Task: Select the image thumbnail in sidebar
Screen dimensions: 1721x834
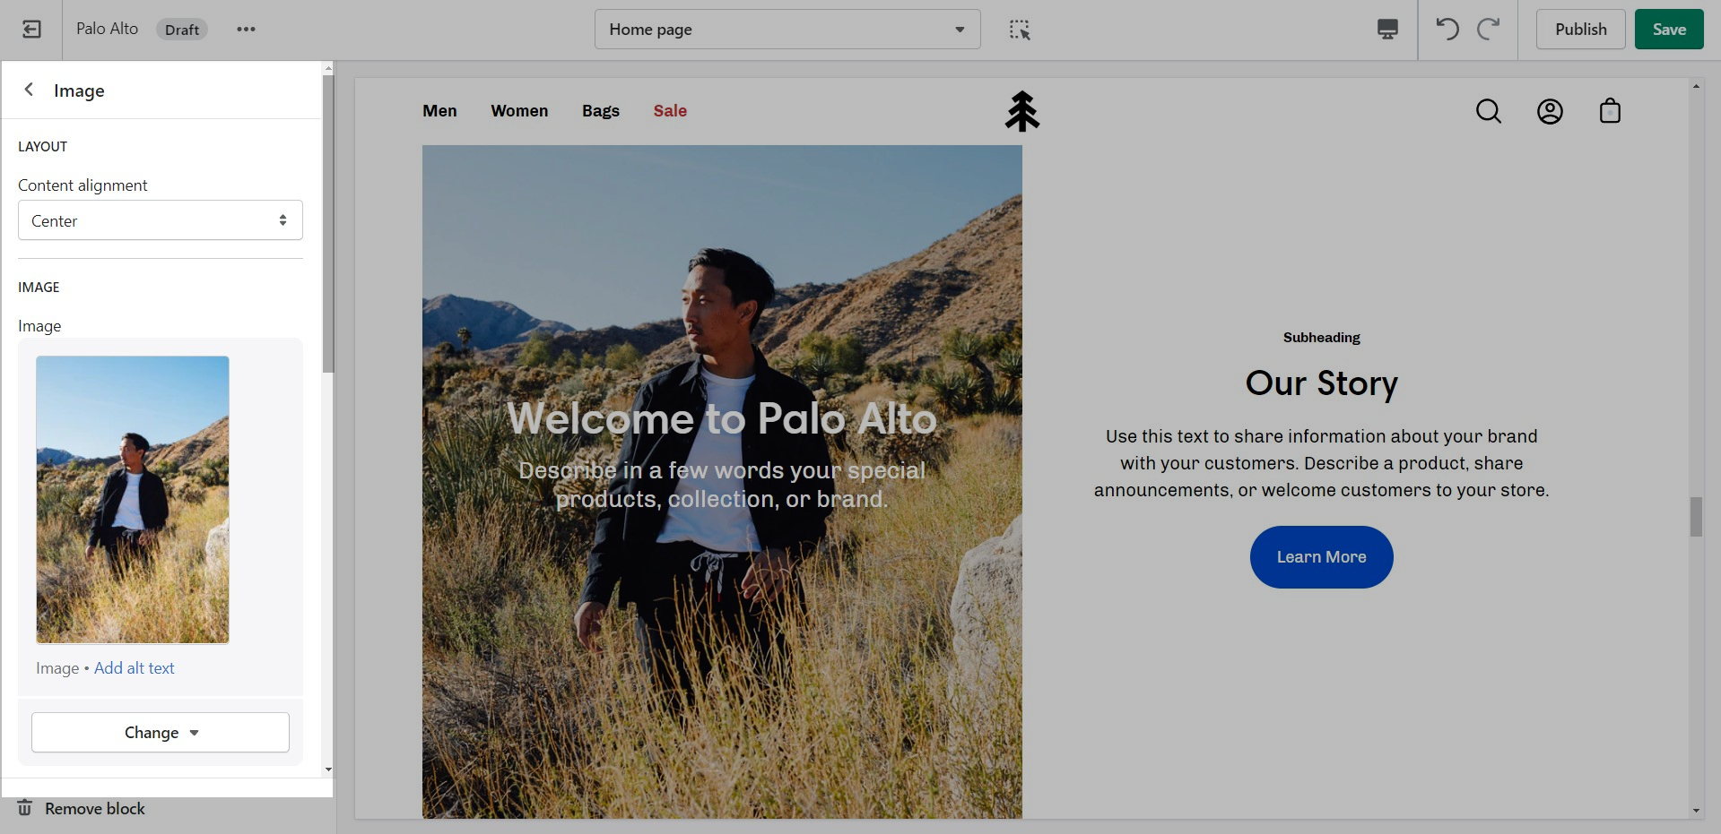Action: [x=133, y=500]
